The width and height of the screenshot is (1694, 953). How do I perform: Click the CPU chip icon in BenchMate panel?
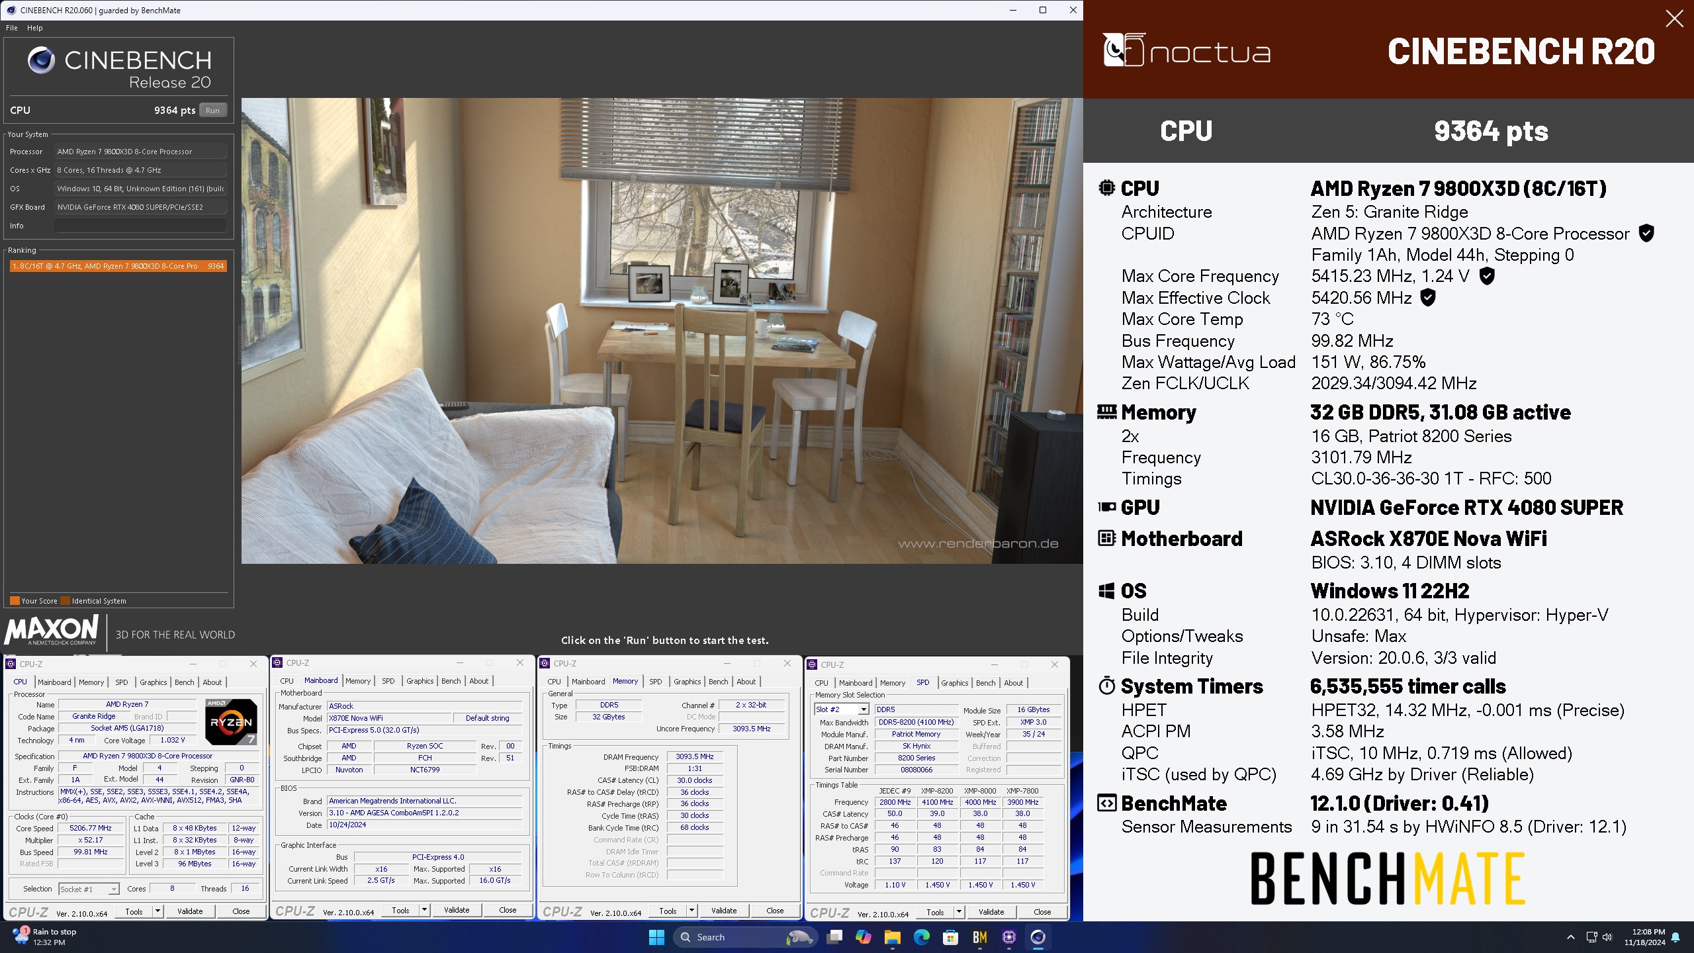1106,188
